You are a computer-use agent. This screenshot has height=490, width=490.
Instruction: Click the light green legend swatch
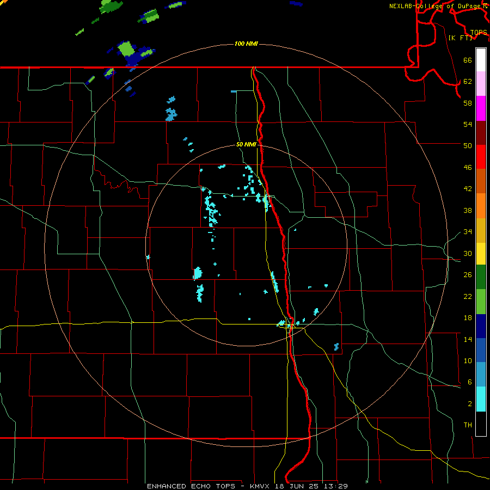point(481,302)
